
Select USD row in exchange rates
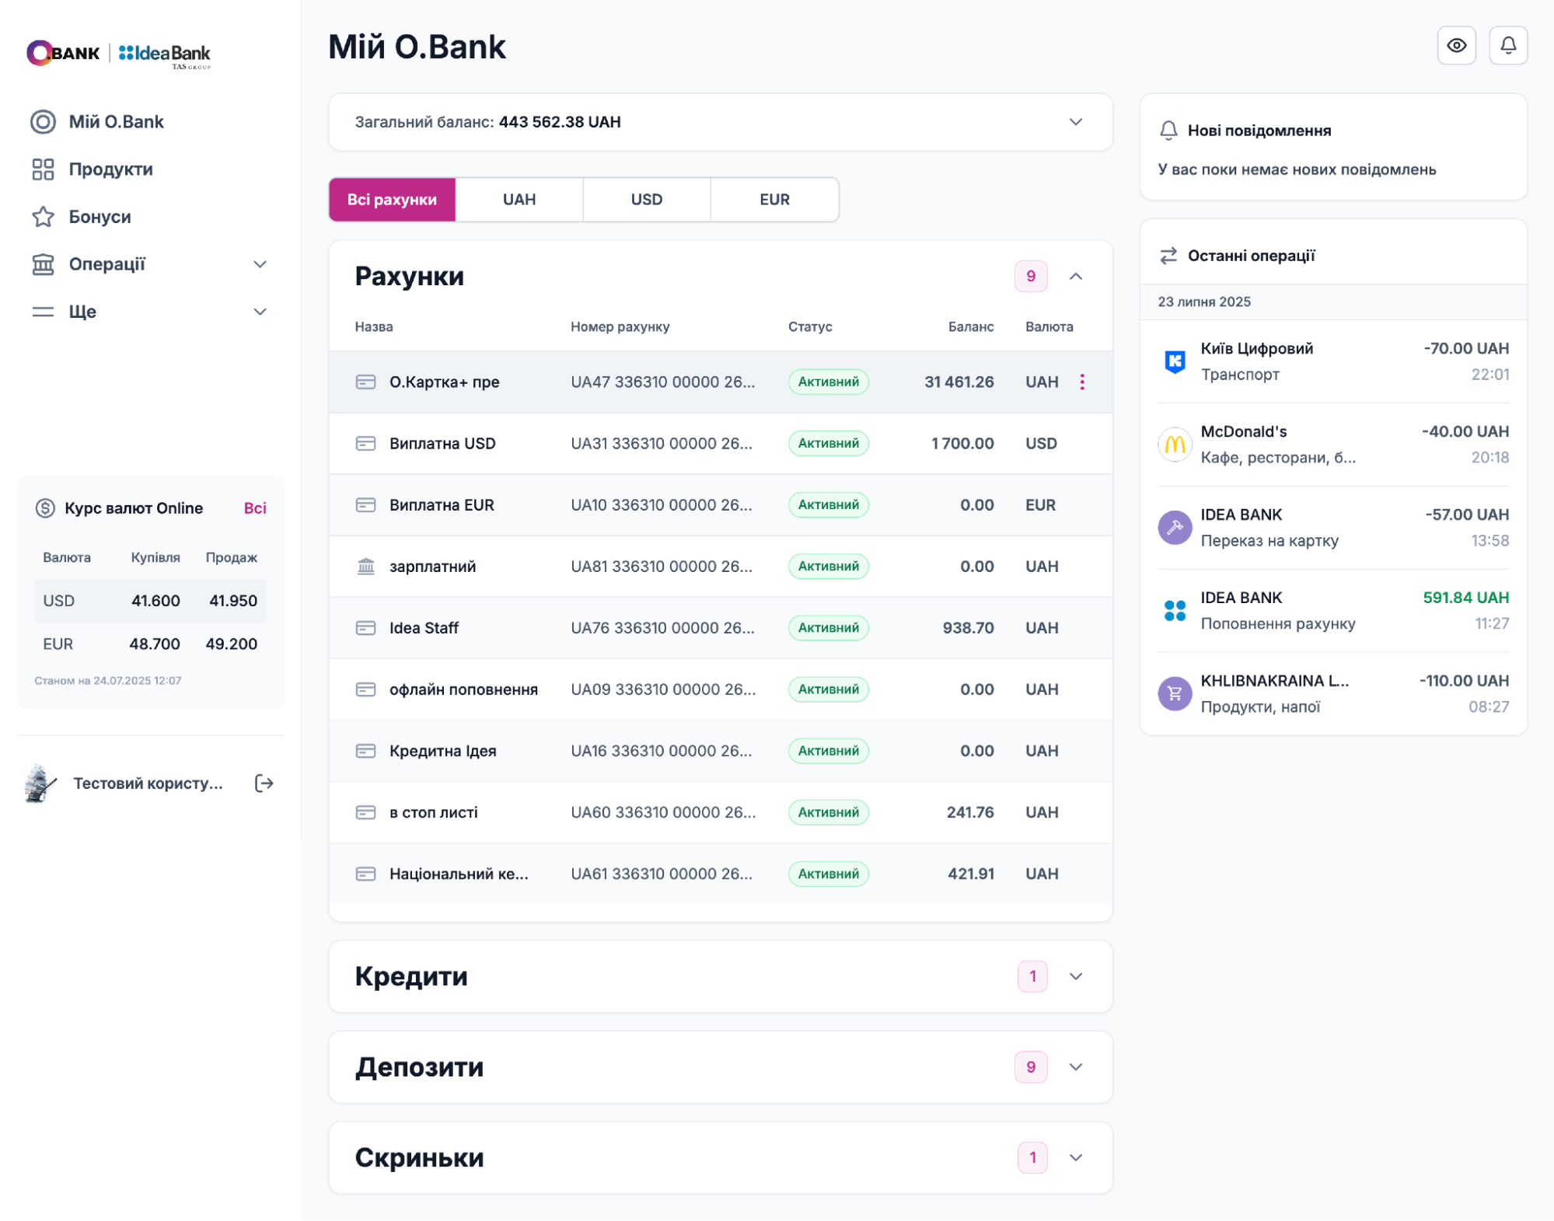150,601
